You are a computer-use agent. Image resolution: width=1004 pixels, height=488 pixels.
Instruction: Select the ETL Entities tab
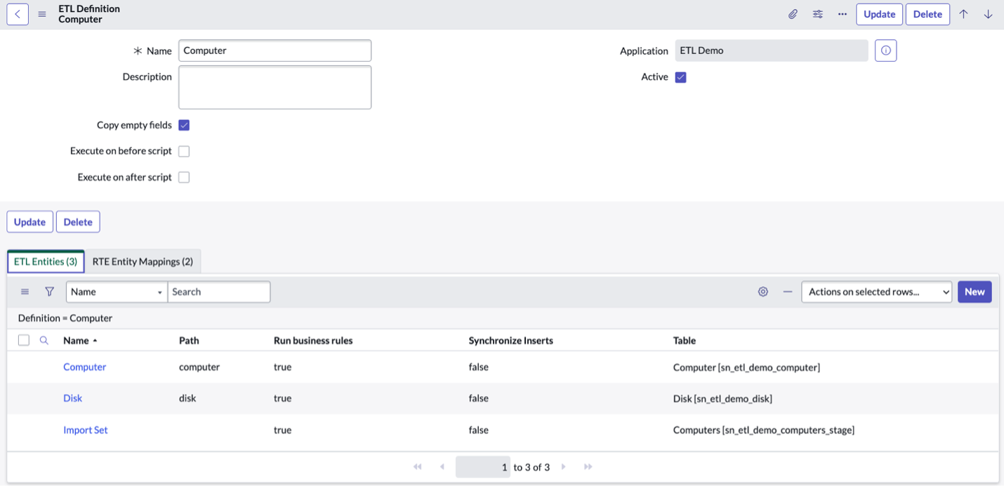pyautogui.click(x=46, y=262)
